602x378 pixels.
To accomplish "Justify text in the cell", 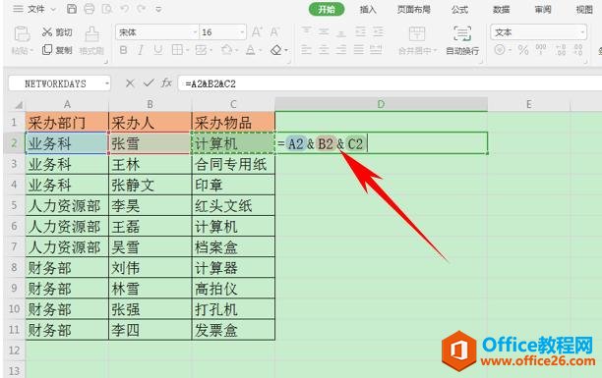I will point(359,49).
